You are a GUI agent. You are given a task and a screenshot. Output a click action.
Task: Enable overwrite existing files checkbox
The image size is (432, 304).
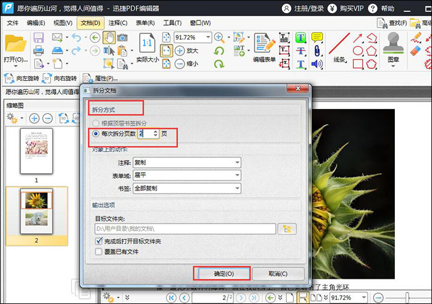point(99,252)
